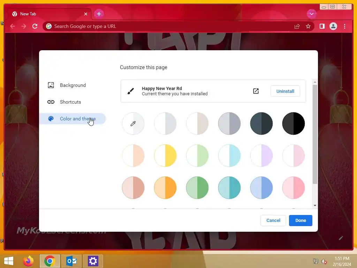Screen dimensions: 357x268
Task: Close the New Tab tab
Action: pyautogui.click(x=86, y=14)
